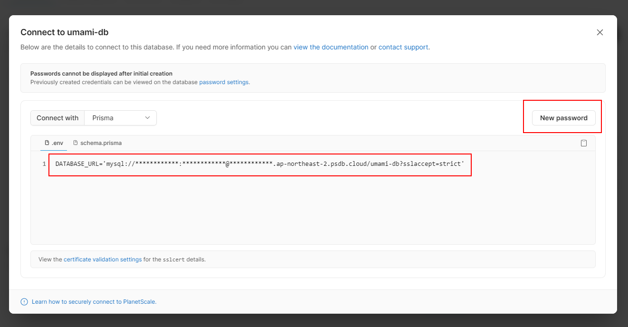This screenshot has height=327, width=628.
Task: Generate a New password
Action: coord(564,118)
